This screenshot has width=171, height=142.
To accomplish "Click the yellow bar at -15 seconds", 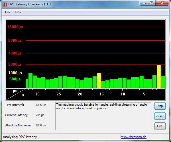I will point(99,81).
